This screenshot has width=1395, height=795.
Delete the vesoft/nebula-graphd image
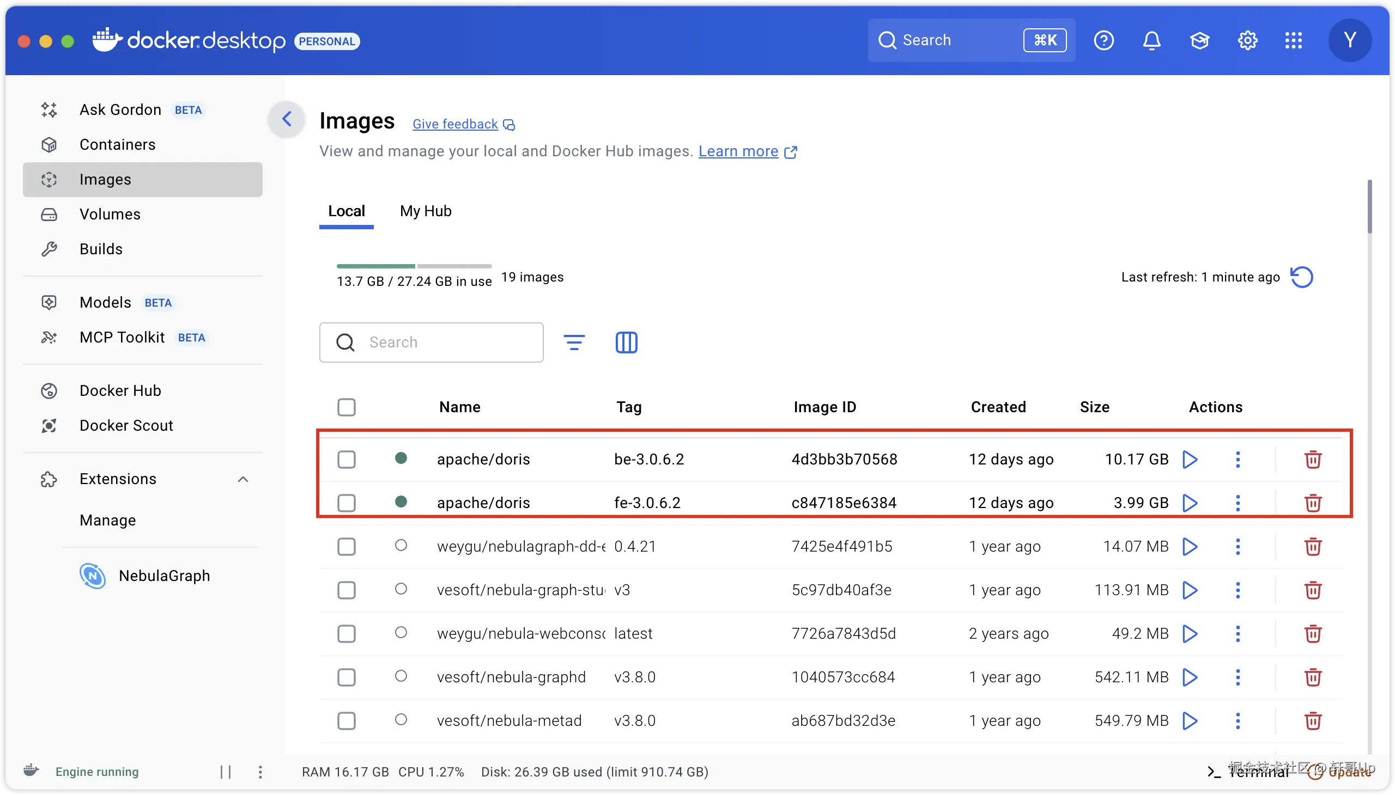point(1313,677)
